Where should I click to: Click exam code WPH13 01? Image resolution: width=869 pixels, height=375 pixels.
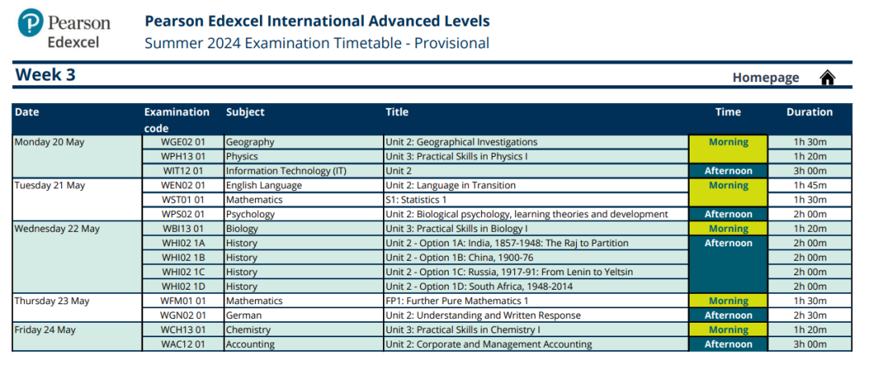(x=183, y=156)
